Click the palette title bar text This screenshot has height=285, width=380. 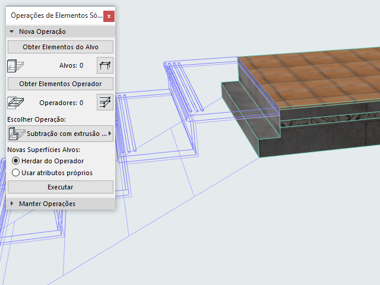pyautogui.click(x=52, y=17)
